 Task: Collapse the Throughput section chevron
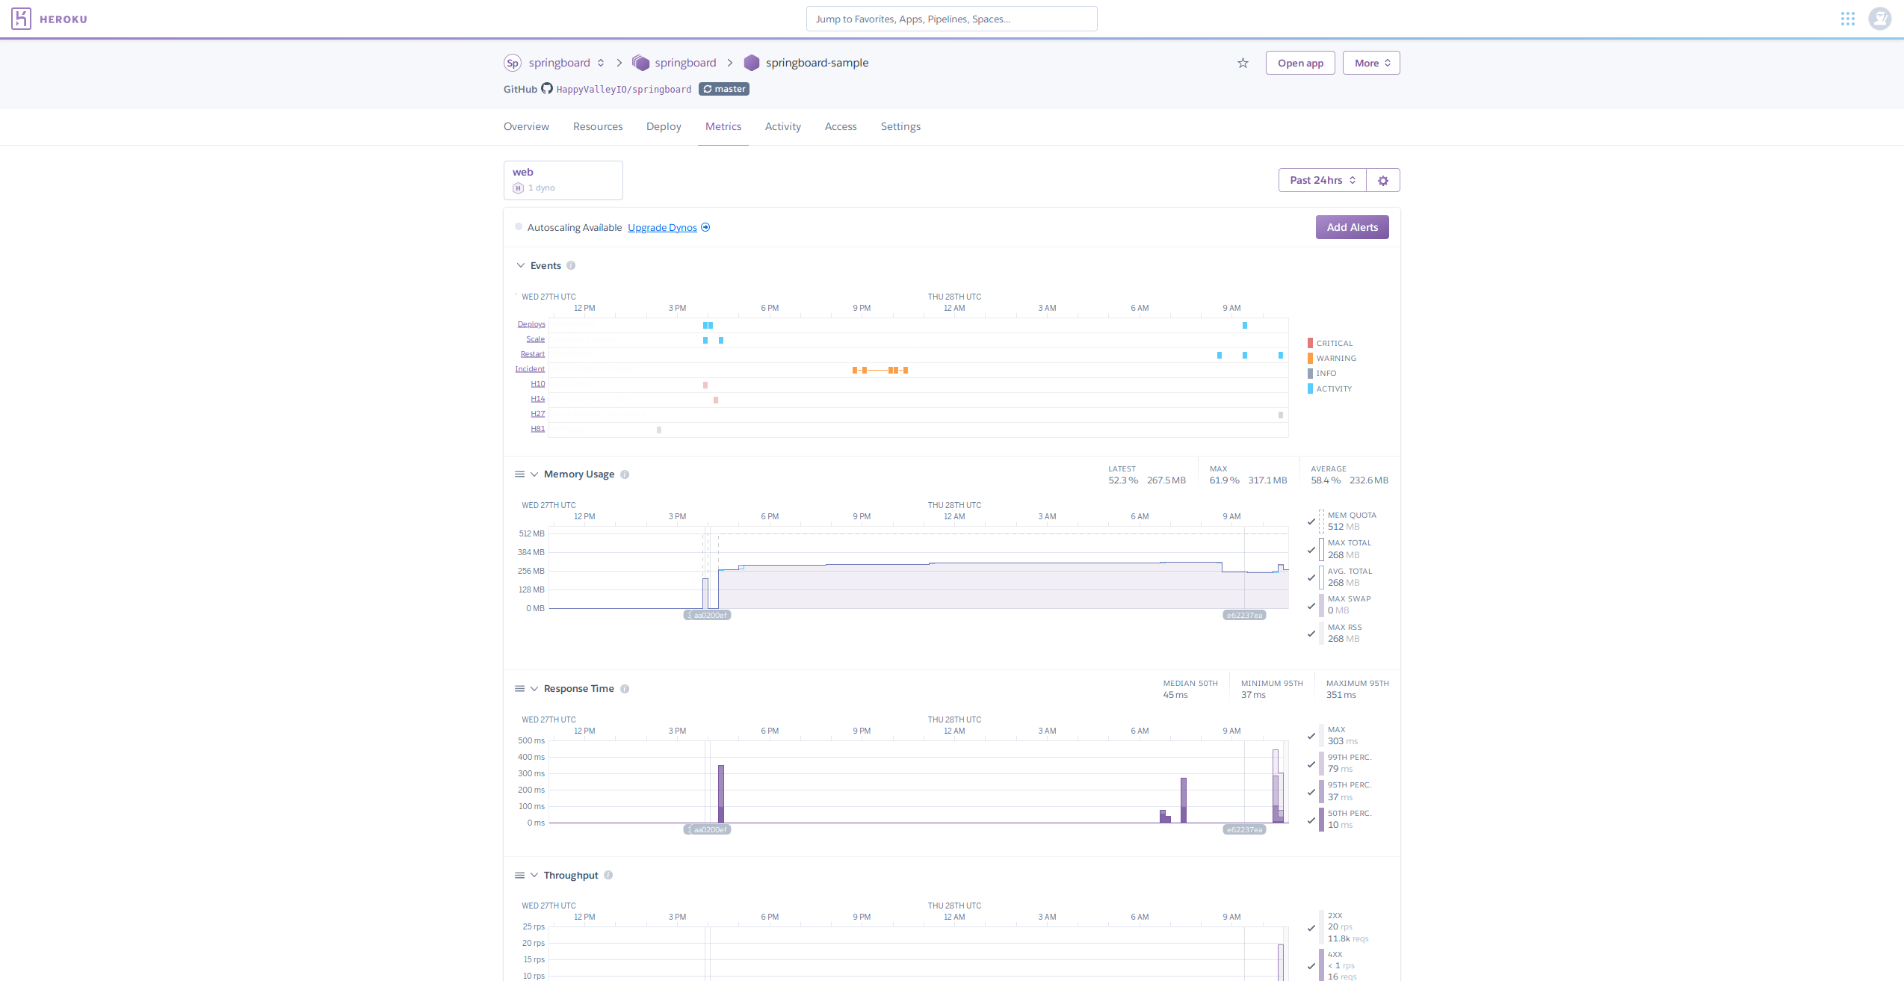(x=534, y=875)
